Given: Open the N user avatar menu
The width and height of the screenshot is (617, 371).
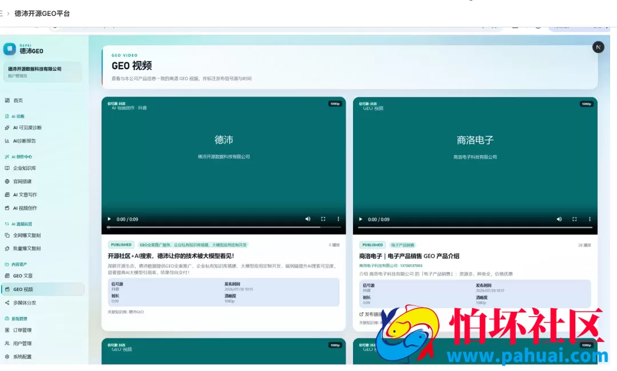Looking at the screenshot, I should coord(598,47).
